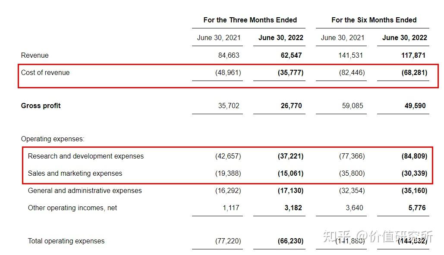The width and height of the screenshot is (444, 255).
Task: Select the Cost of revenue label
Action: tap(45, 72)
